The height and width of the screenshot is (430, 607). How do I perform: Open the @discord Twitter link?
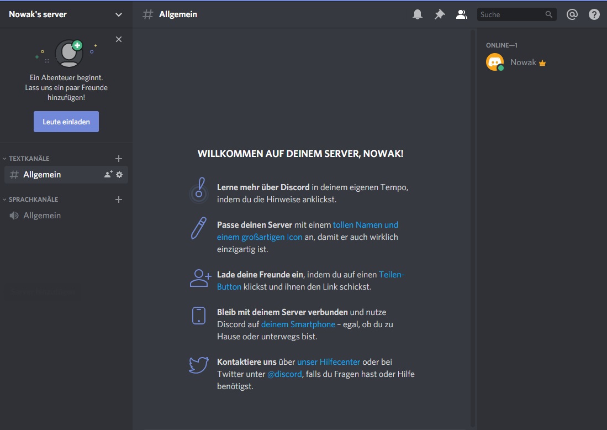tap(284, 374)
